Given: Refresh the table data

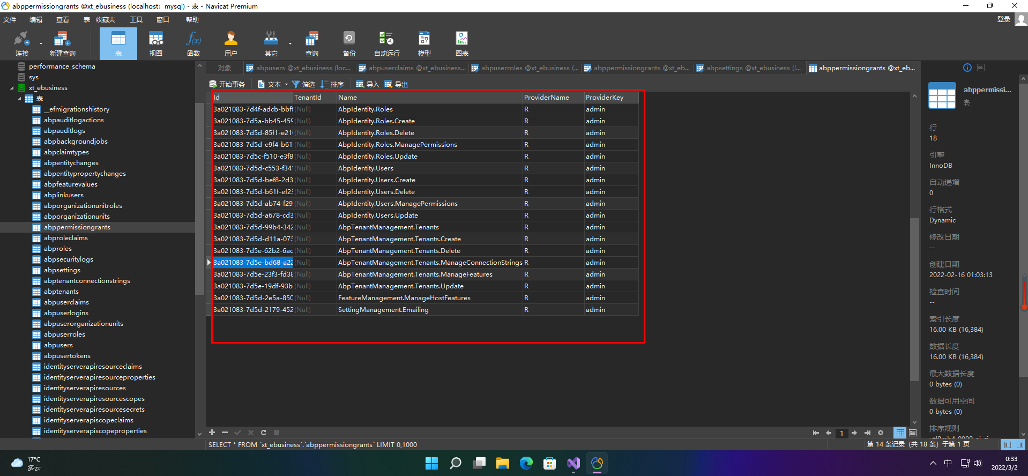Looking at the screenshot, I should 263,433.
